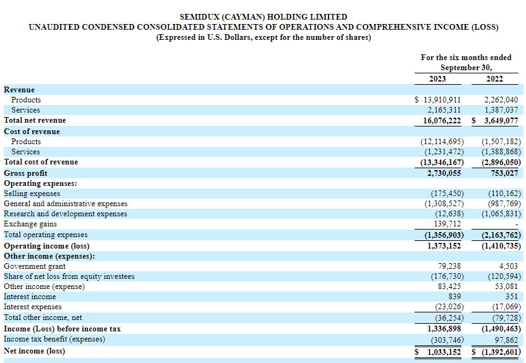Click the revenue products value 13,910,911
Screen dimensions: 526x363
coord(442,100)
